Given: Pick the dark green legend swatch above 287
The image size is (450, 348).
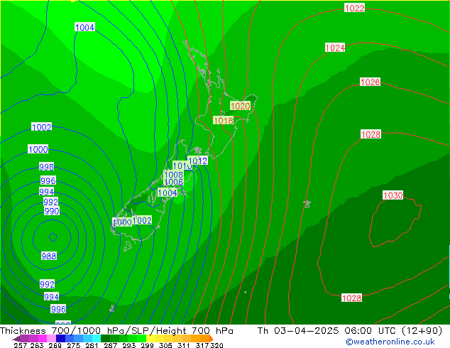Looking at the screenshot, I should [105, 338].
